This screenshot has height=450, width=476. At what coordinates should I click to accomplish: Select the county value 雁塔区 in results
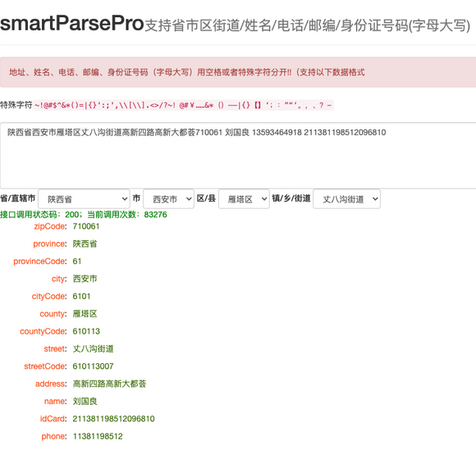pos(85,314)
